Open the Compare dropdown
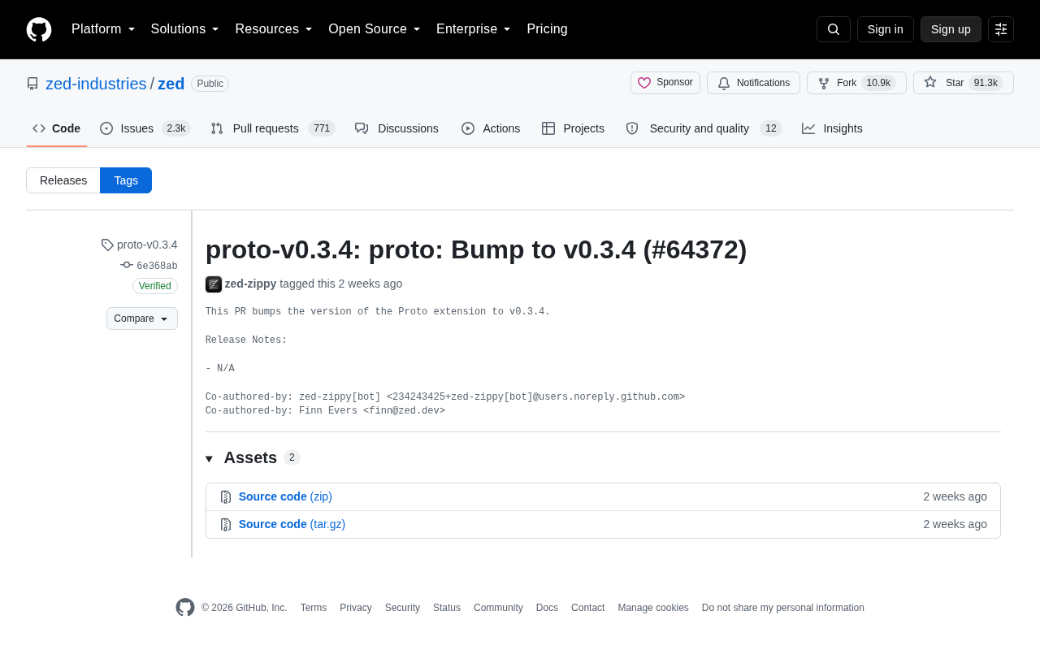 coord(142,318)
